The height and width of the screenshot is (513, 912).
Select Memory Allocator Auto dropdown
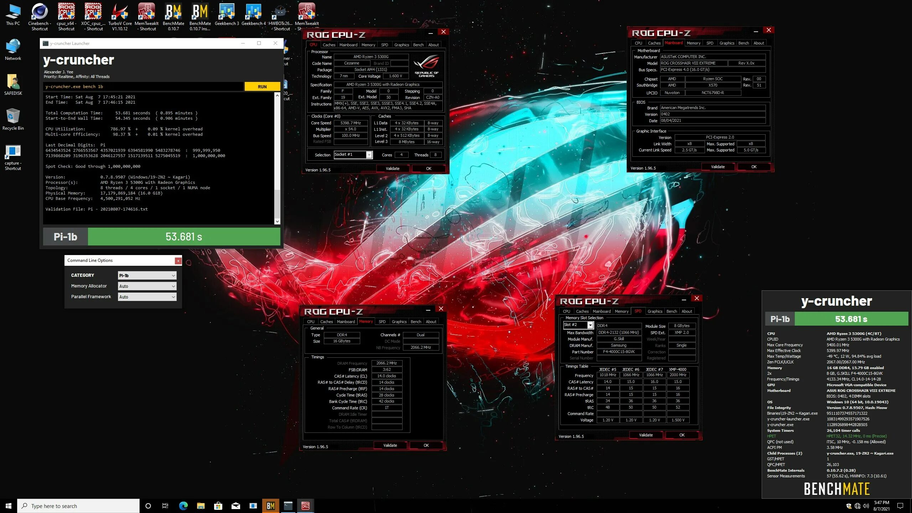tap(146, 286)
